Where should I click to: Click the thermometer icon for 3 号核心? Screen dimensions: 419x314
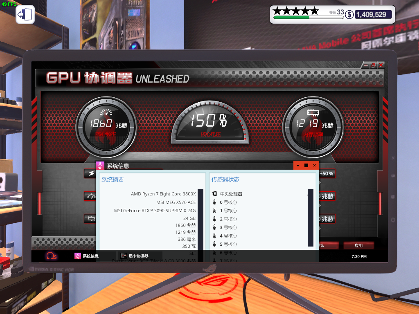coord(214,227)
